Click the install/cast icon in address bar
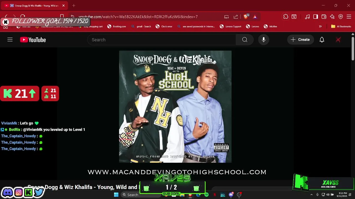The width and height of the screenshot is (355, 199). pos(227,17)
